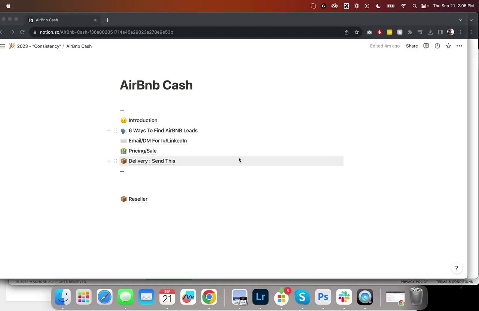Viewport: 479px width, 311px height.
Task: Click the date and time in menu bar
Action: coord(453,6)
